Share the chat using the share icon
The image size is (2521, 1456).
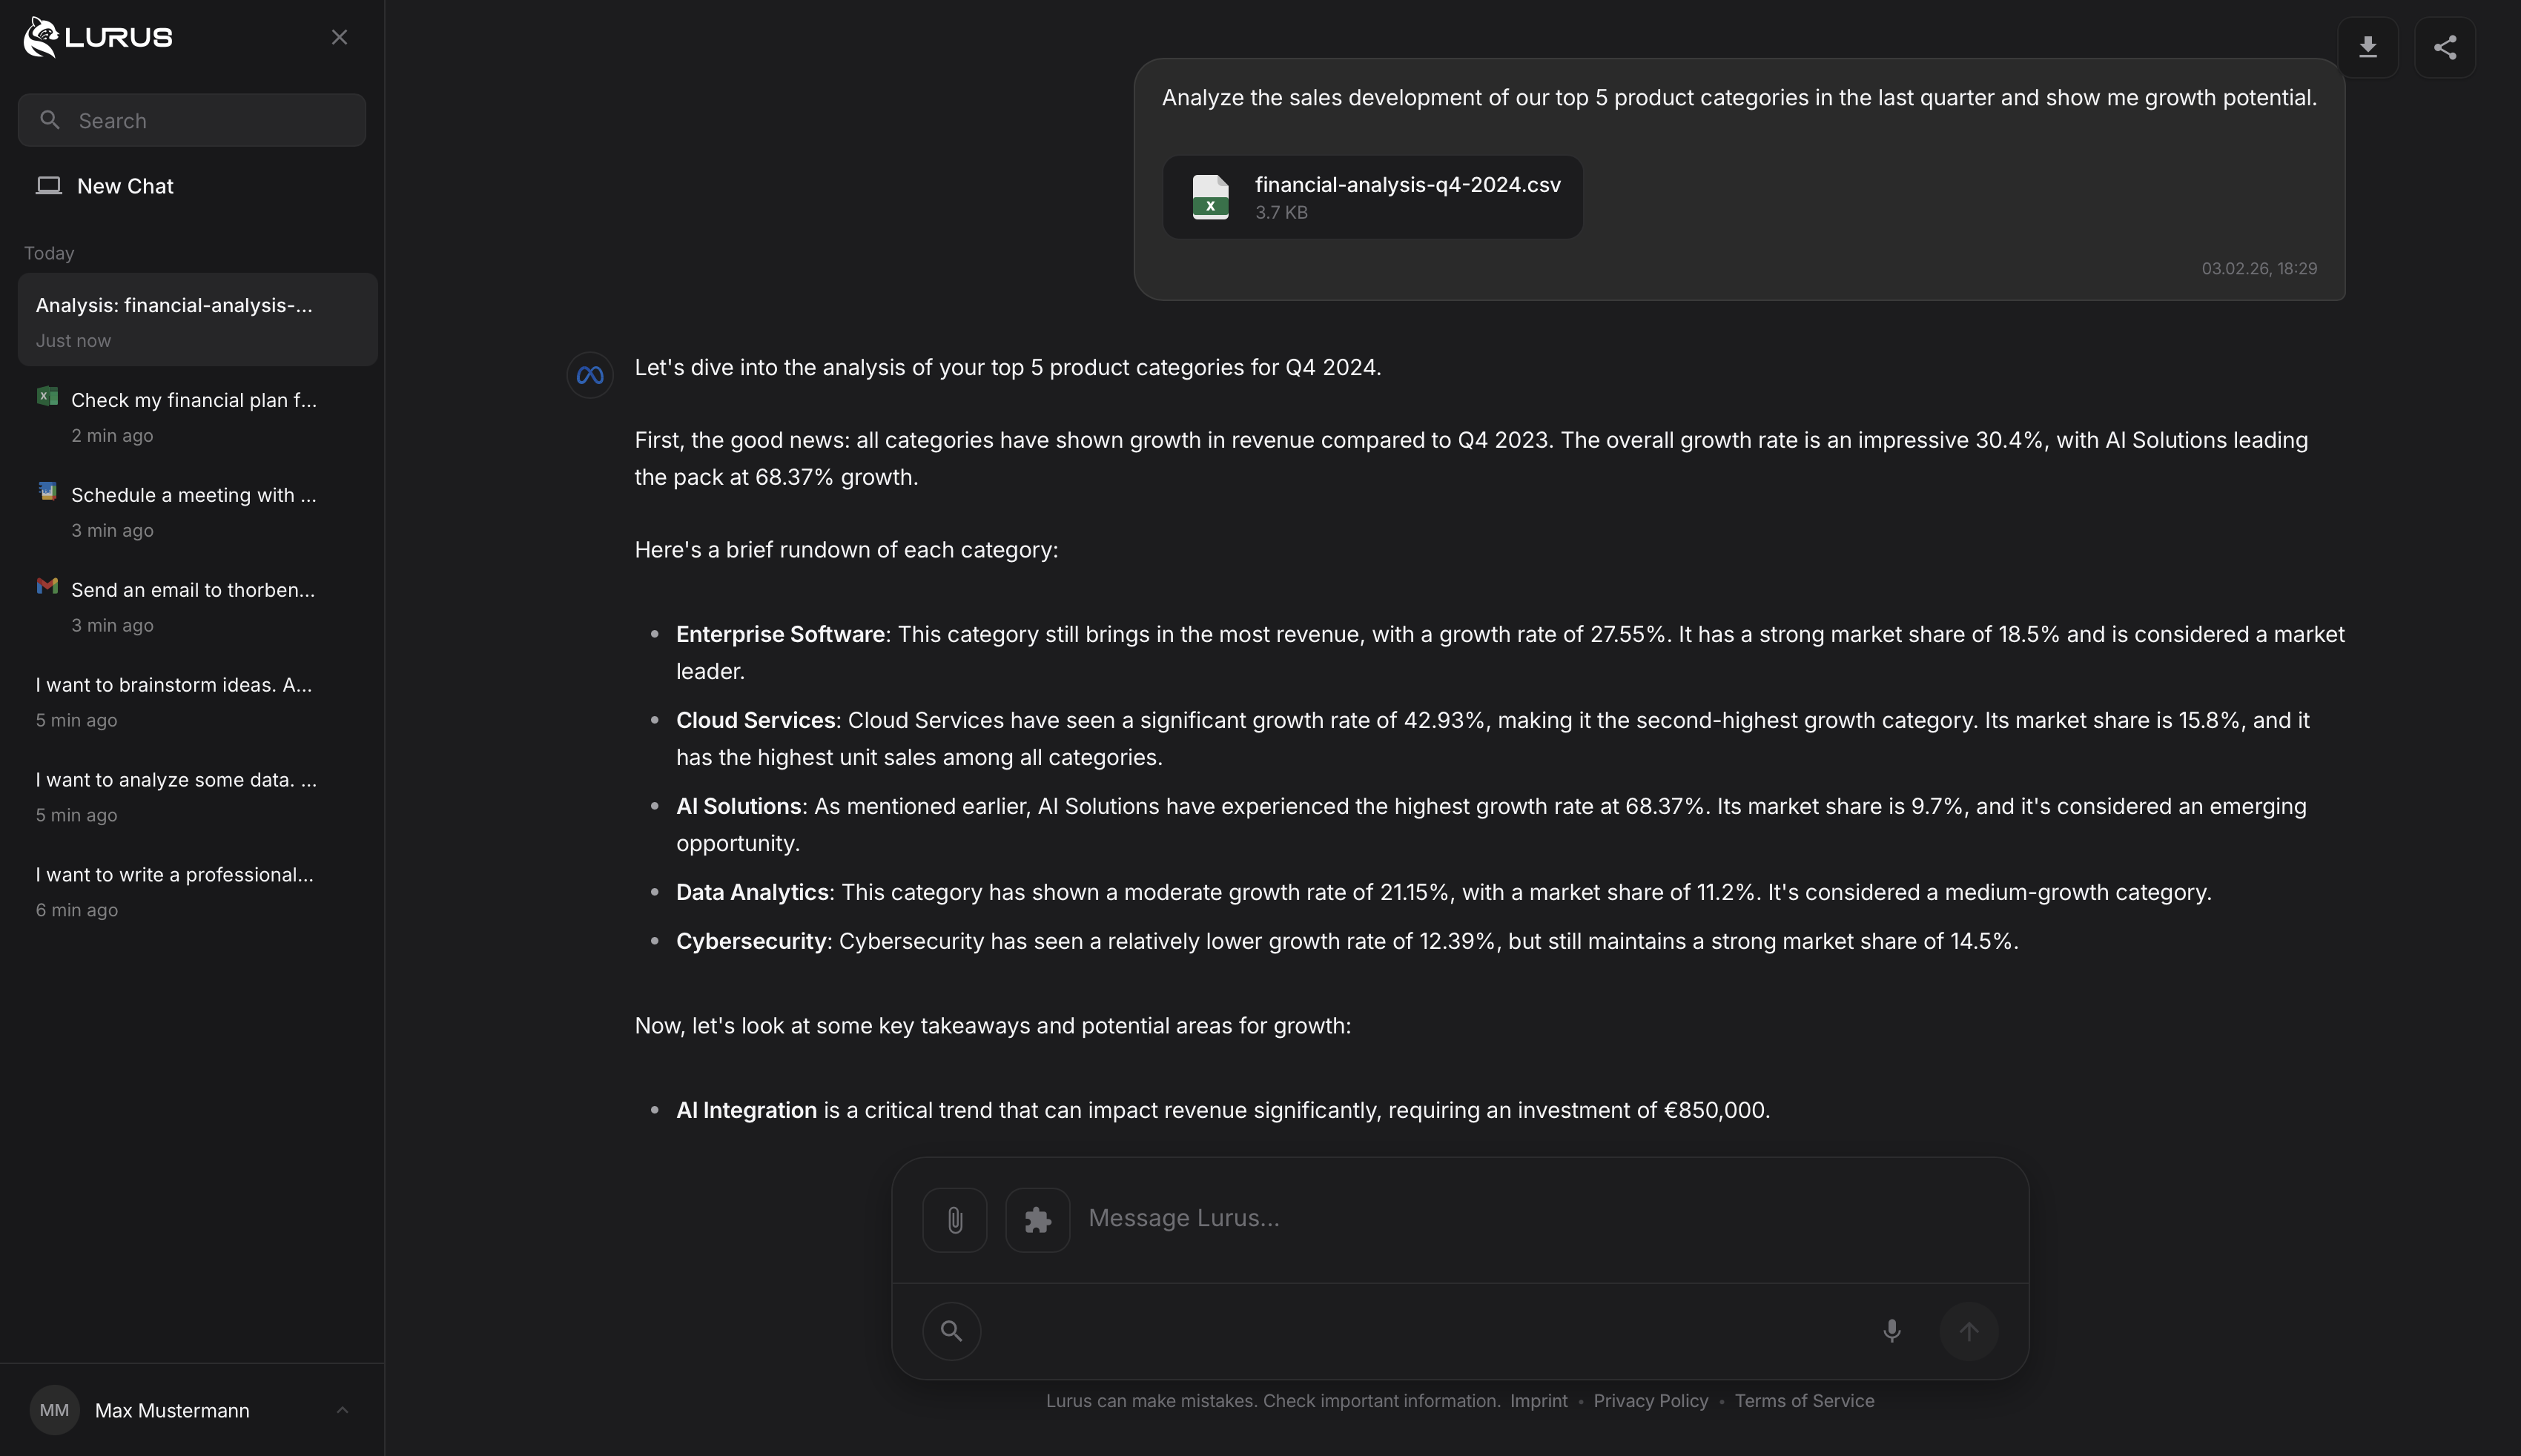[2444, 46]
